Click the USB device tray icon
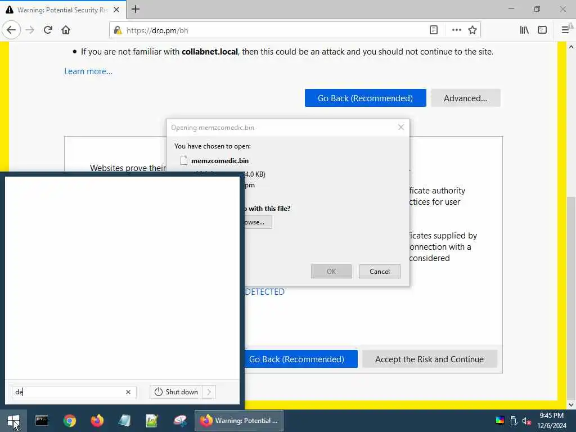The height and width of the screenshot is (432, 576). (x=514, y=421)
